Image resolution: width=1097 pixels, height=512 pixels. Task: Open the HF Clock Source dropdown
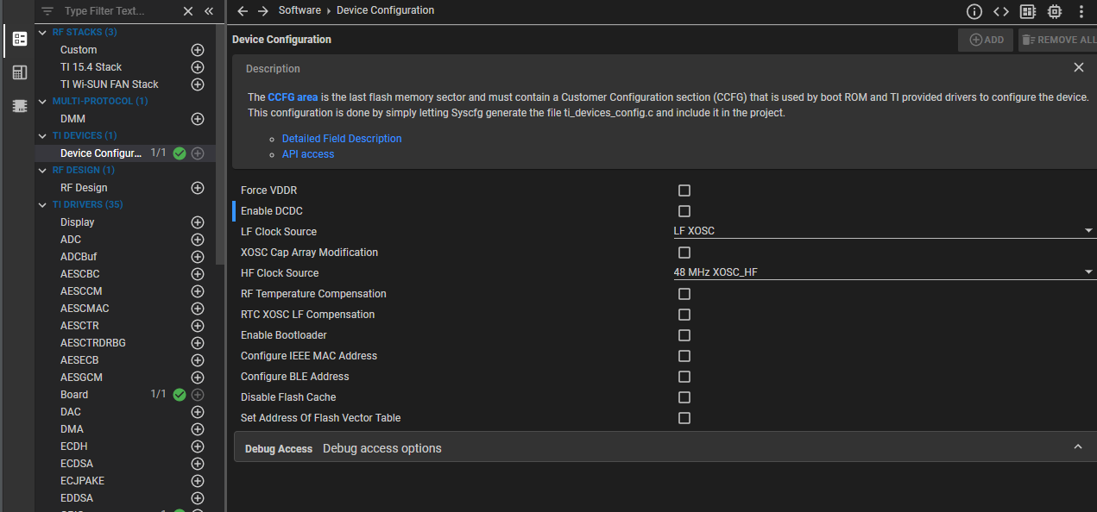click(x=882, y=273)
